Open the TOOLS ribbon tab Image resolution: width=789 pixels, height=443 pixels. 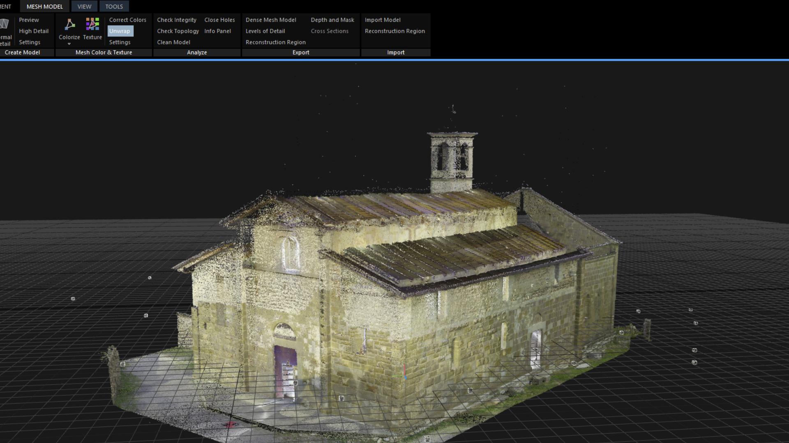(114, 7)
